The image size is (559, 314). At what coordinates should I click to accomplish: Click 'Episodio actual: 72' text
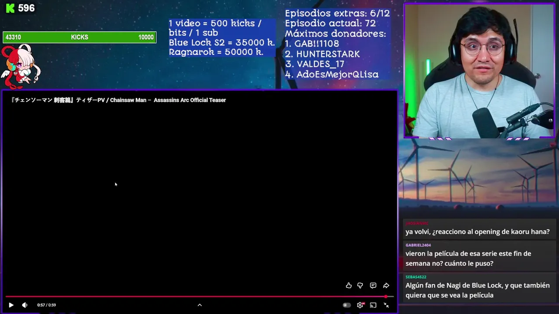(330, 24)
